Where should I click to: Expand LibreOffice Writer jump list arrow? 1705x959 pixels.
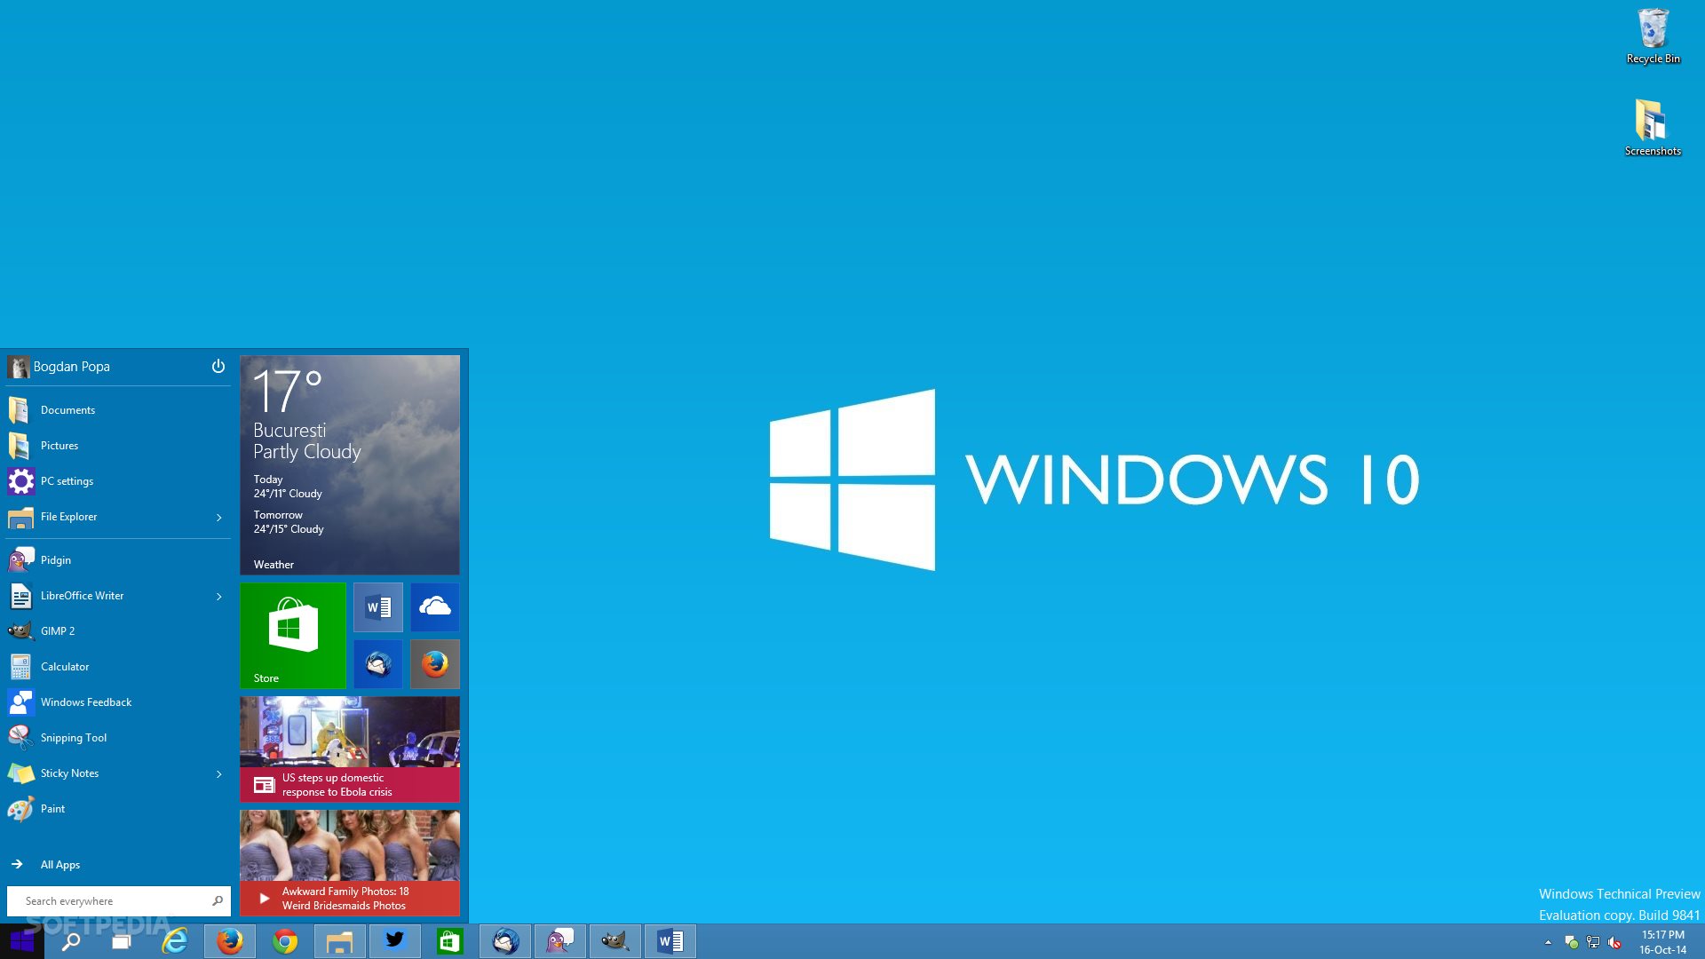click(218, 596)
